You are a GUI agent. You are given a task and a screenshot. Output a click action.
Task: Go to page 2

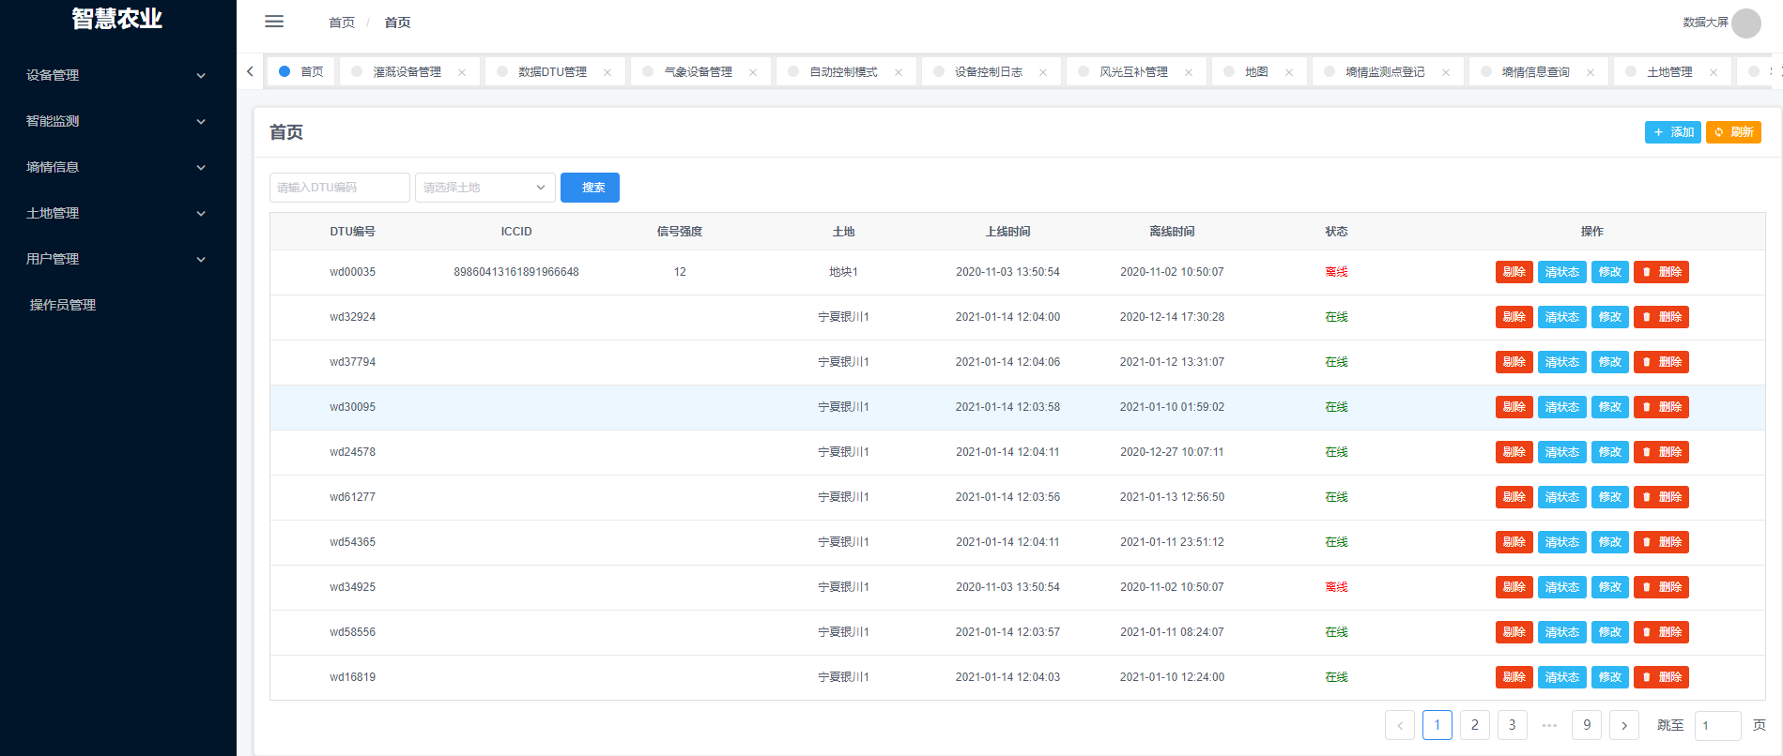tap(1475, 725)
